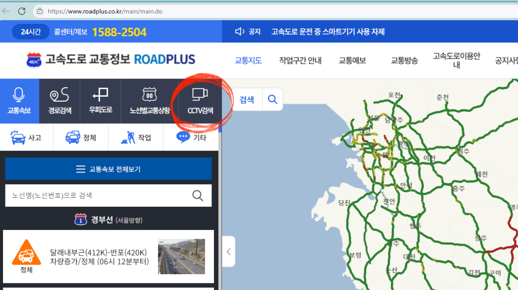Click the map 검색 button
This screenshot has height=290, width=518.
tap(247, 100)
